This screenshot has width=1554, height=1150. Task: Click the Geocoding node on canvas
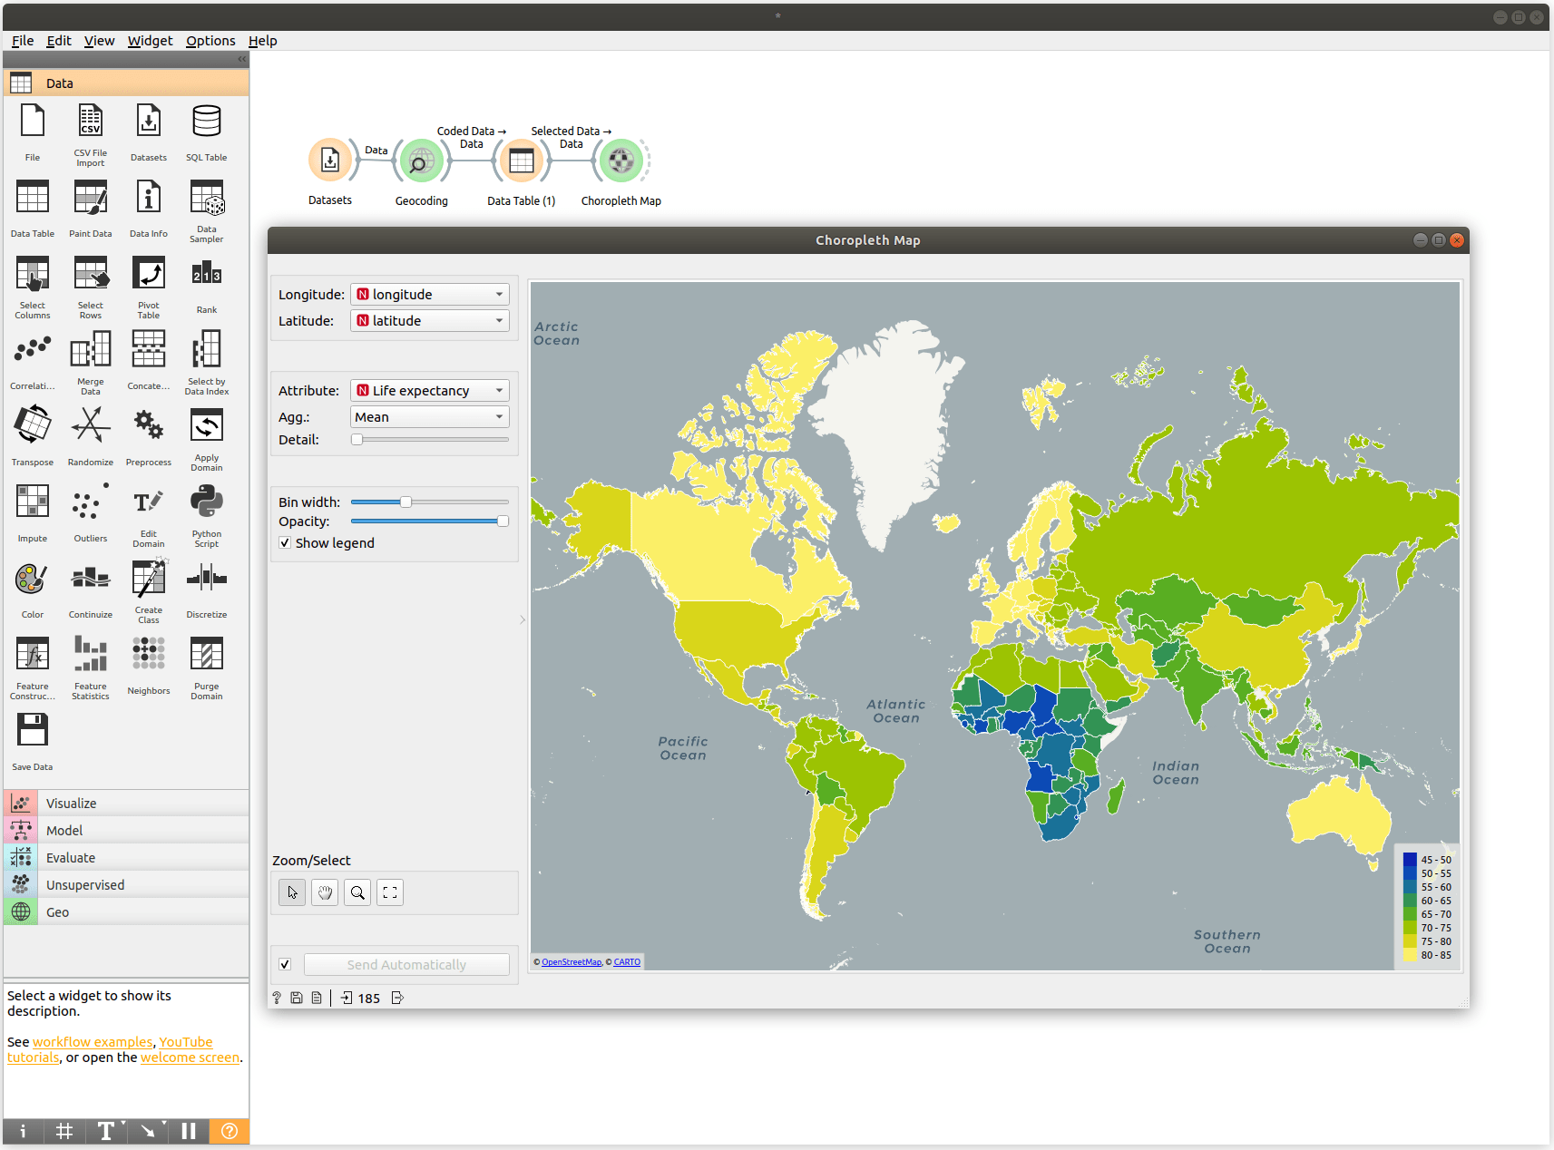[x=421, y=161]
